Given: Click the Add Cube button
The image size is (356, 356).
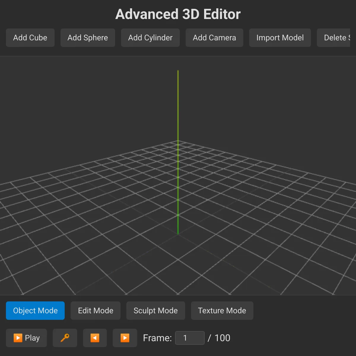Looking at the screenshot, I should point(30,38).
